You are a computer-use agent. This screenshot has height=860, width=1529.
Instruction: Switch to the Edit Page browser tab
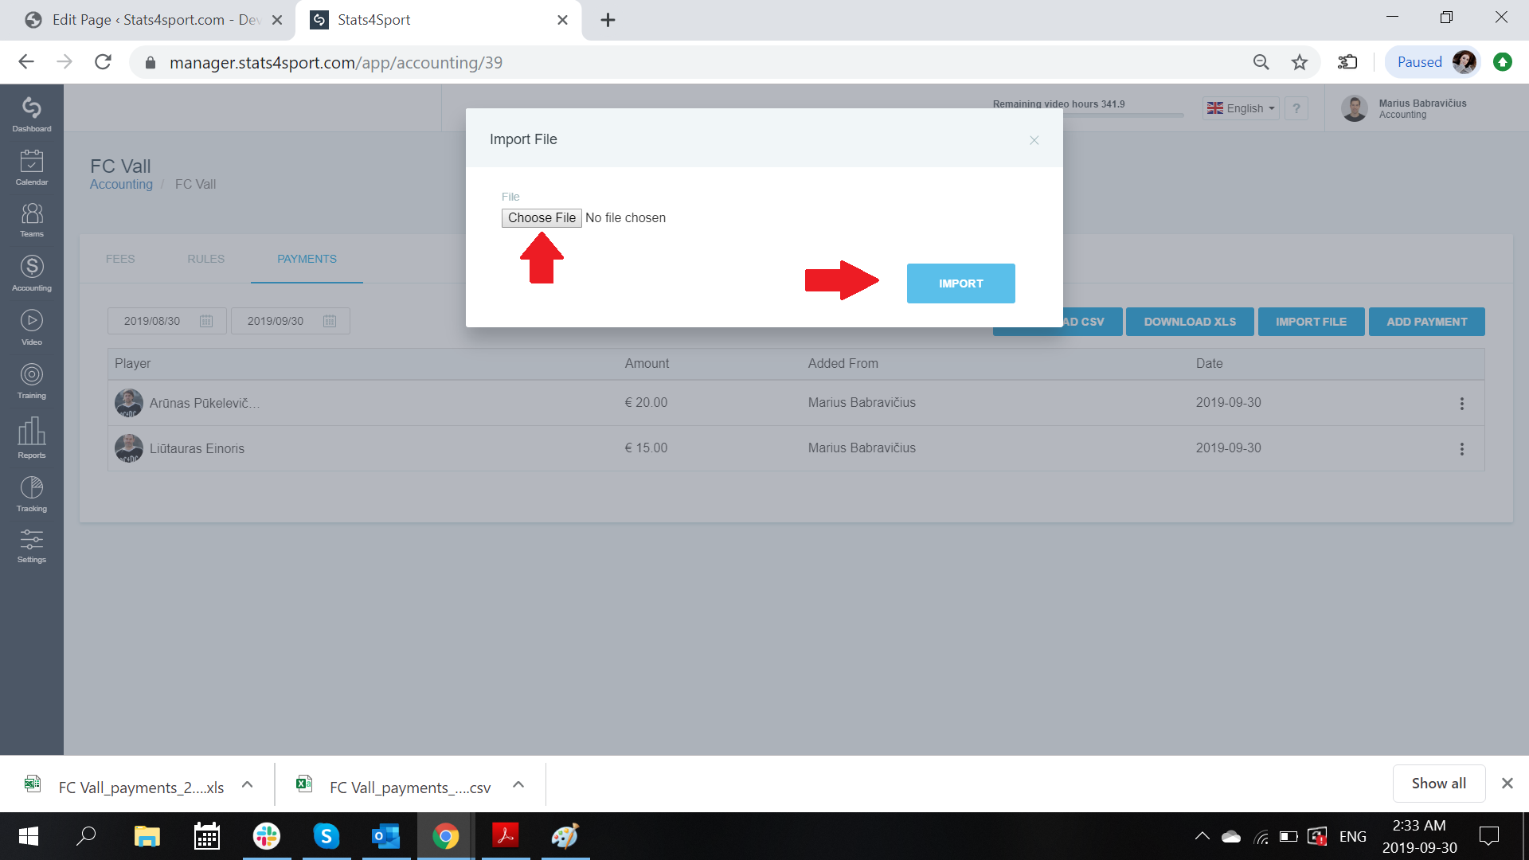147,20
